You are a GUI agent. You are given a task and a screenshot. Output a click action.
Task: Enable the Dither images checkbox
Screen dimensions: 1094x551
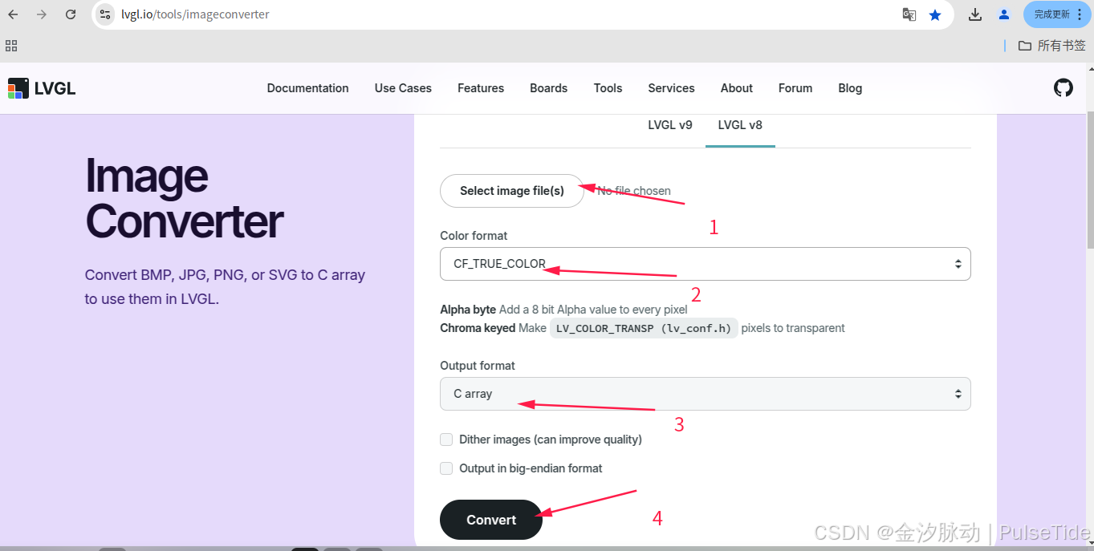click(446, 440)
